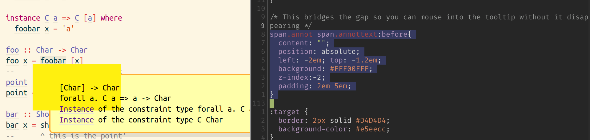The image size is (590, 140).
Task: Open the Instance link for forall a. constraint
Action: point(77,109)
